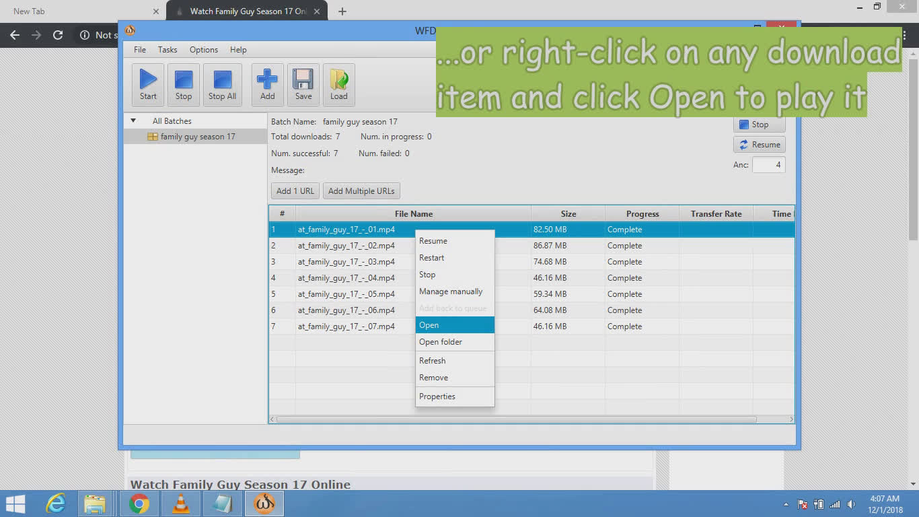The height and width of the screenshot is (517, 919).
Task: Select row at_family_guy_17_-_02.mp4
Action: click(531, 246)
